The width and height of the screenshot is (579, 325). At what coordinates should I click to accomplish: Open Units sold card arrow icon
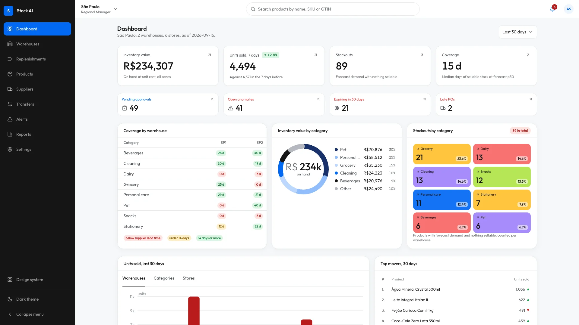tap(316, 55)
